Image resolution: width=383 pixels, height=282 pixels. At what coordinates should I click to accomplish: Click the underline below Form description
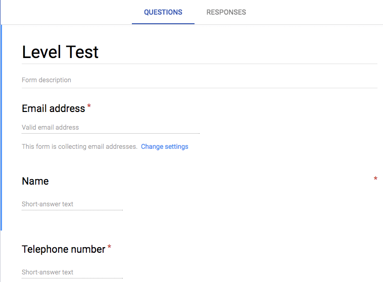pyautogui.click(x=200, y=88)
